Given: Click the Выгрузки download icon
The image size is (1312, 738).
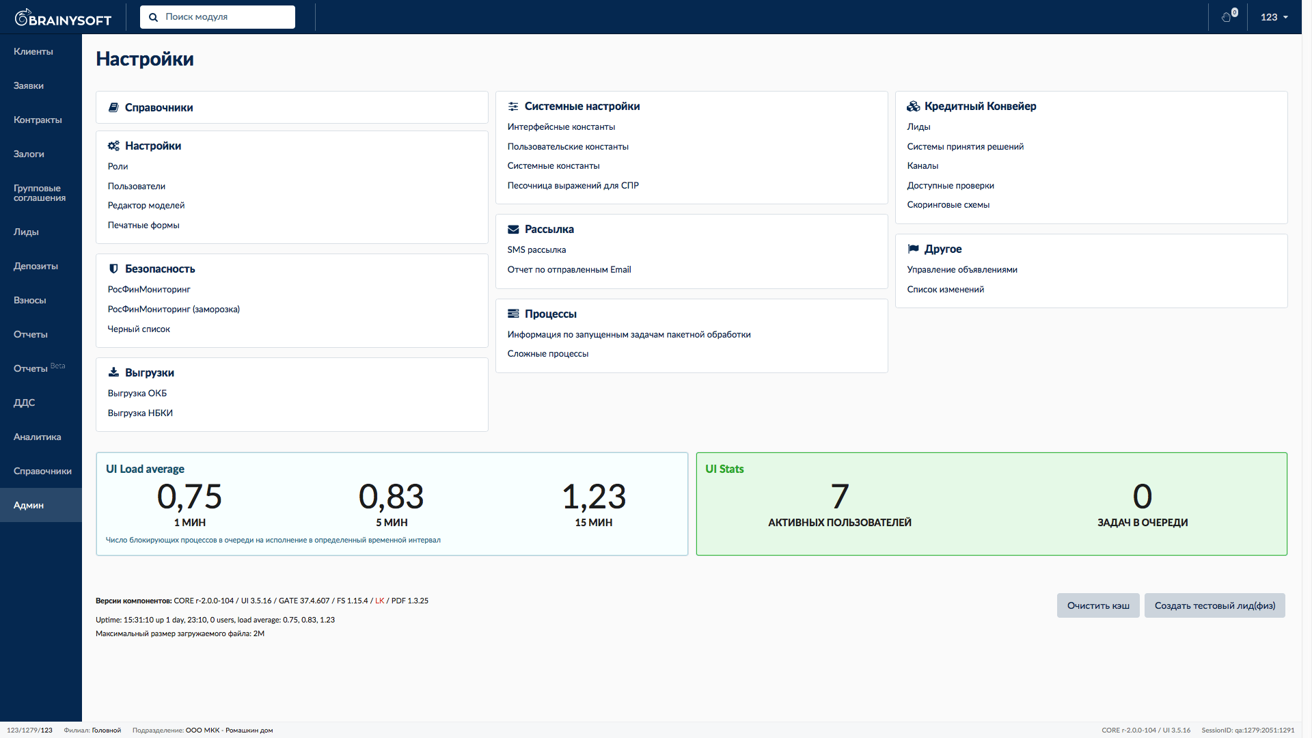Looking at the screenshot, I should pyautogui.click(x=113, y=372).
